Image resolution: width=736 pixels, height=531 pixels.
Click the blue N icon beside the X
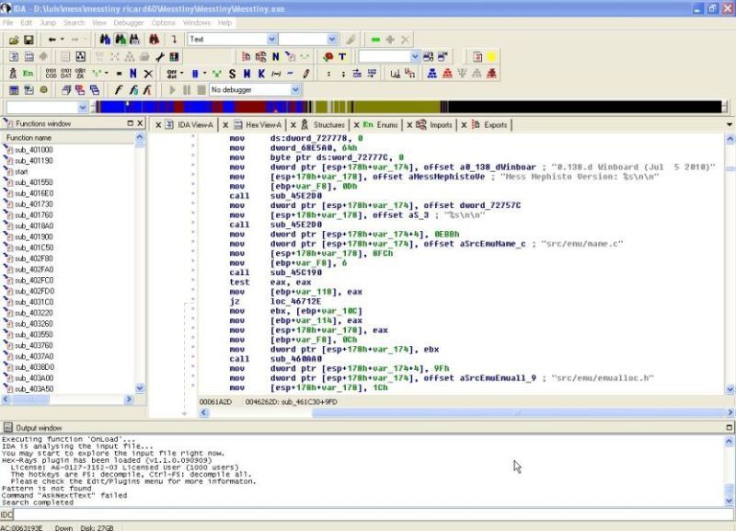(x=132, y=74)
